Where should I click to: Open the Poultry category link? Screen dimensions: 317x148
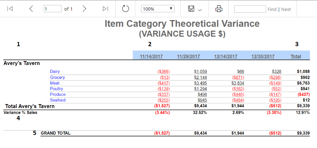click(57, 89)
